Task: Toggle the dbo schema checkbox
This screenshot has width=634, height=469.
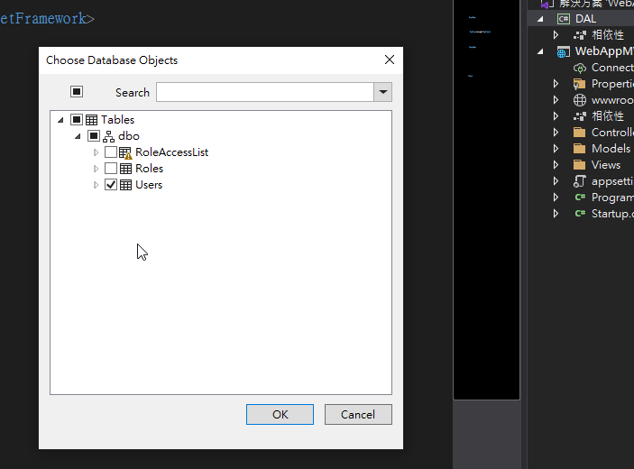Action: [94, 136]
